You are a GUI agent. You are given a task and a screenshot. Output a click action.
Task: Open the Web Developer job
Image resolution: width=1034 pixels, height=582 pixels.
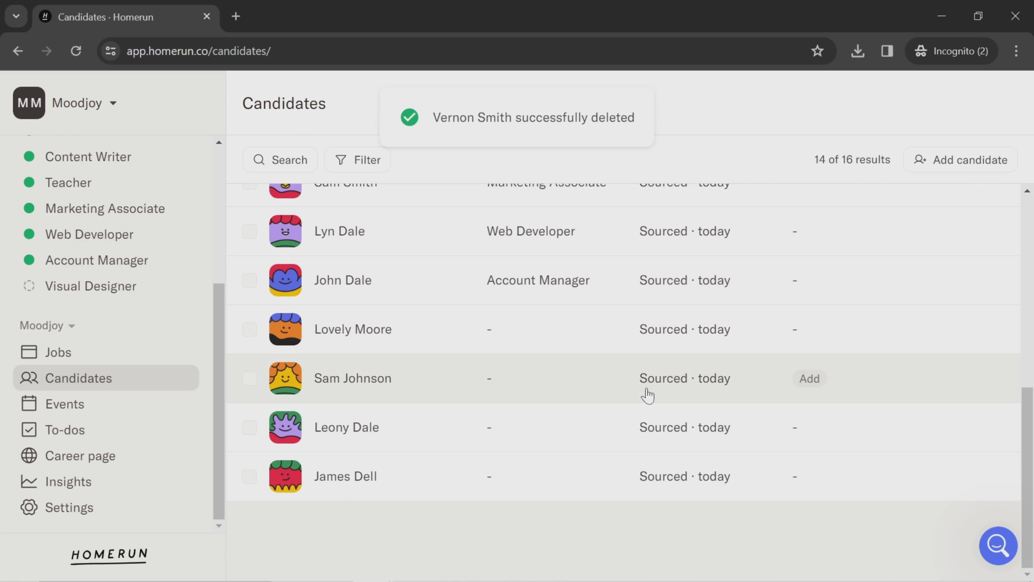coord(89,234)
